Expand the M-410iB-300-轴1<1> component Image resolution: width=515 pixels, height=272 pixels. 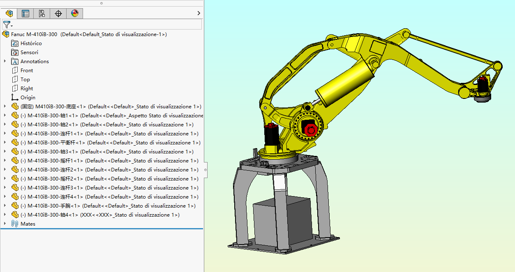click(5, 115)
